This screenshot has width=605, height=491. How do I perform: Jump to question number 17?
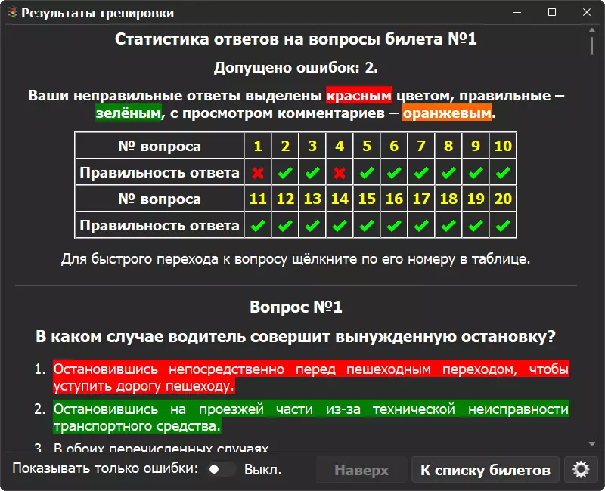[421, 199]
